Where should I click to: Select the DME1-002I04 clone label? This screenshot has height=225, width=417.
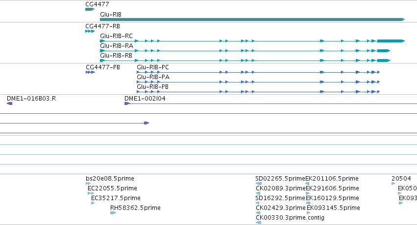pos(145,99)
